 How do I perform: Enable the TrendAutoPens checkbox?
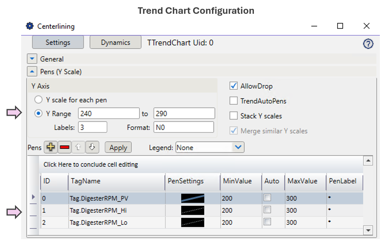(x=233, y=101)
